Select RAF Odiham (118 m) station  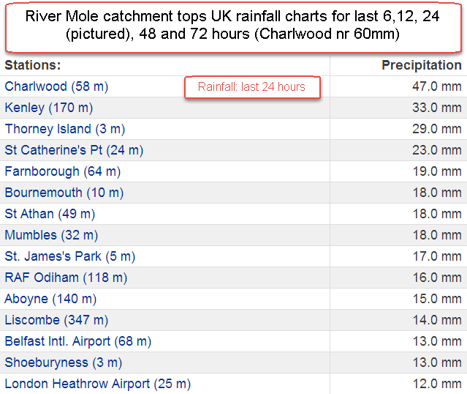(66, 278)
